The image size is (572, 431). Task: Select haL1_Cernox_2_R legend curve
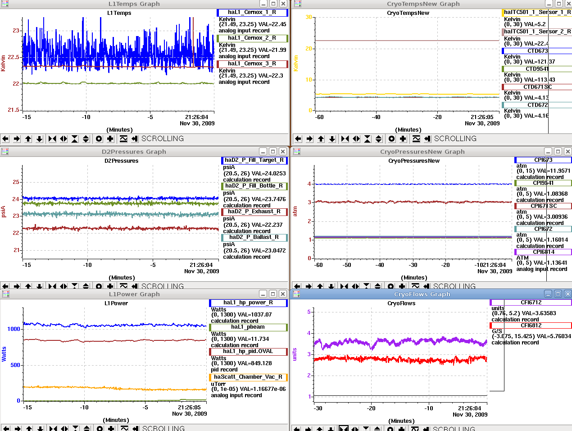click(x=252, y=38)
